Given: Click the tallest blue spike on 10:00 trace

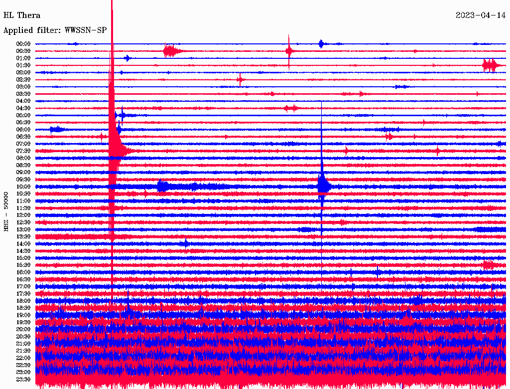Looking at the screenshot, I should coord(322,185).
